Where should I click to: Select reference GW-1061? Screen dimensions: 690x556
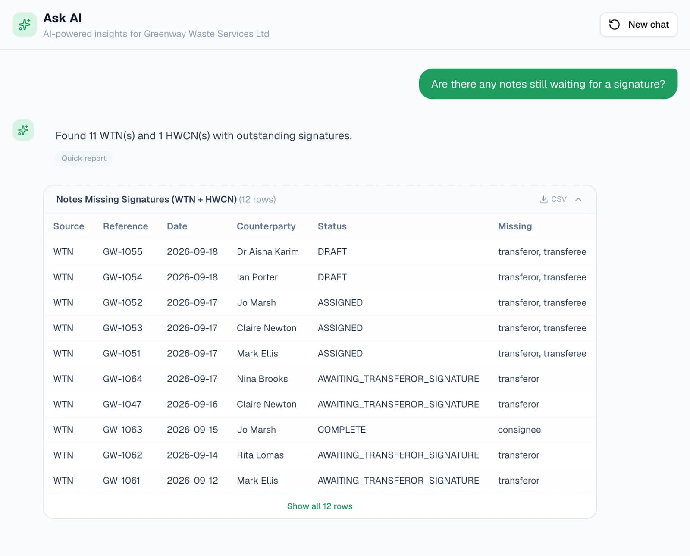122,481
